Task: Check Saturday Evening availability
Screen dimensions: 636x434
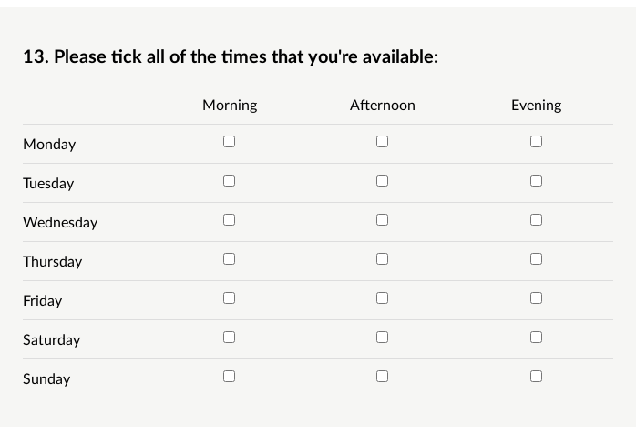Action: [536, 338]
